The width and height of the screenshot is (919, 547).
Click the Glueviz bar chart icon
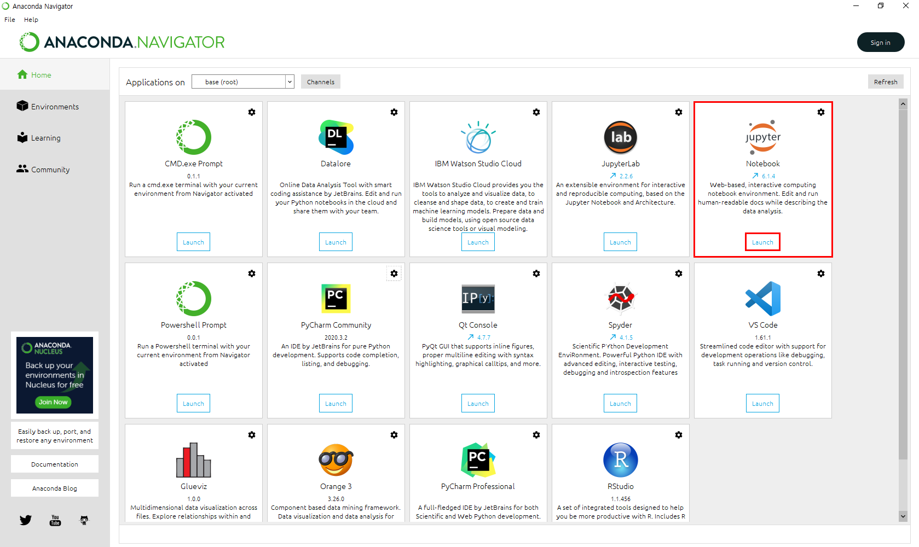(x=194, y=460)
